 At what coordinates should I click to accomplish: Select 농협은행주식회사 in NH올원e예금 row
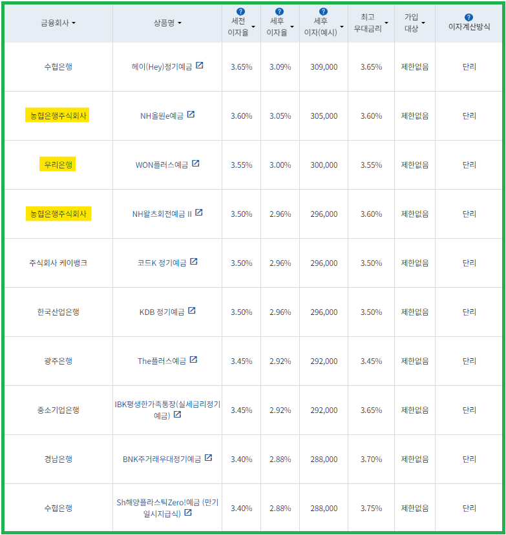(58, 116)
